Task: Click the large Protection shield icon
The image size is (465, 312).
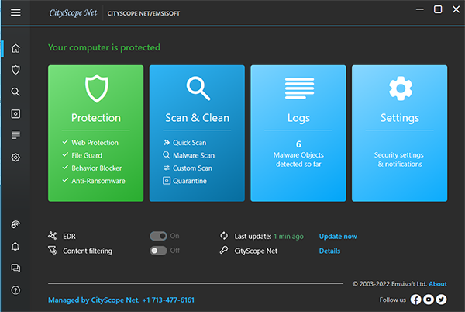Action: pos(96,88)
